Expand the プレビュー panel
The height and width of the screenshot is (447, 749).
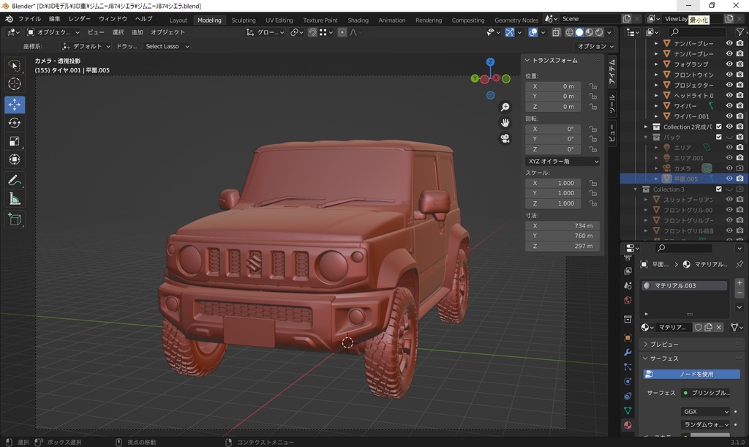pyautogui.click(x=664, y=344)
